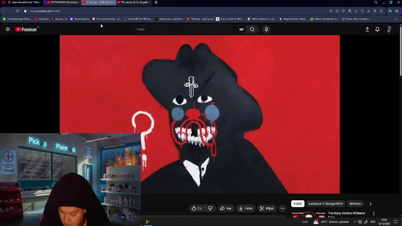This screenshot has width=402, height=226.
Task: Open the extensions cube icon
Action: 397,11
